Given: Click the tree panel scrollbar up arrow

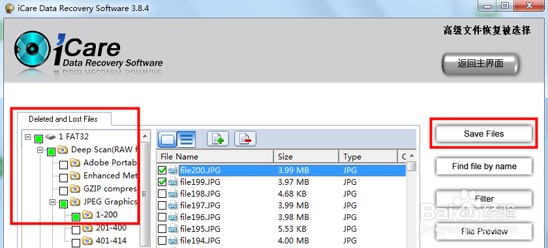Looking at the screenshot, I should (x=144, y=136).
